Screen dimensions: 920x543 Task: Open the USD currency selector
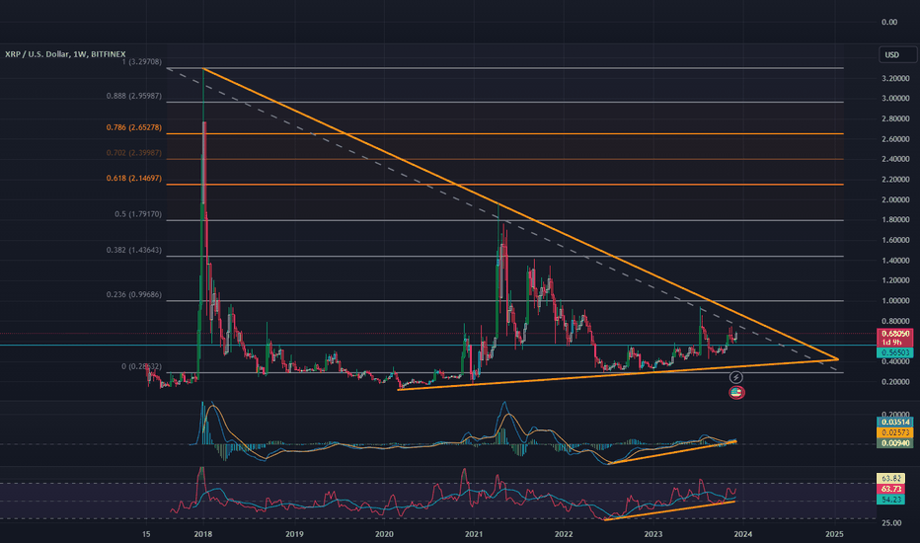click(897, 54)
